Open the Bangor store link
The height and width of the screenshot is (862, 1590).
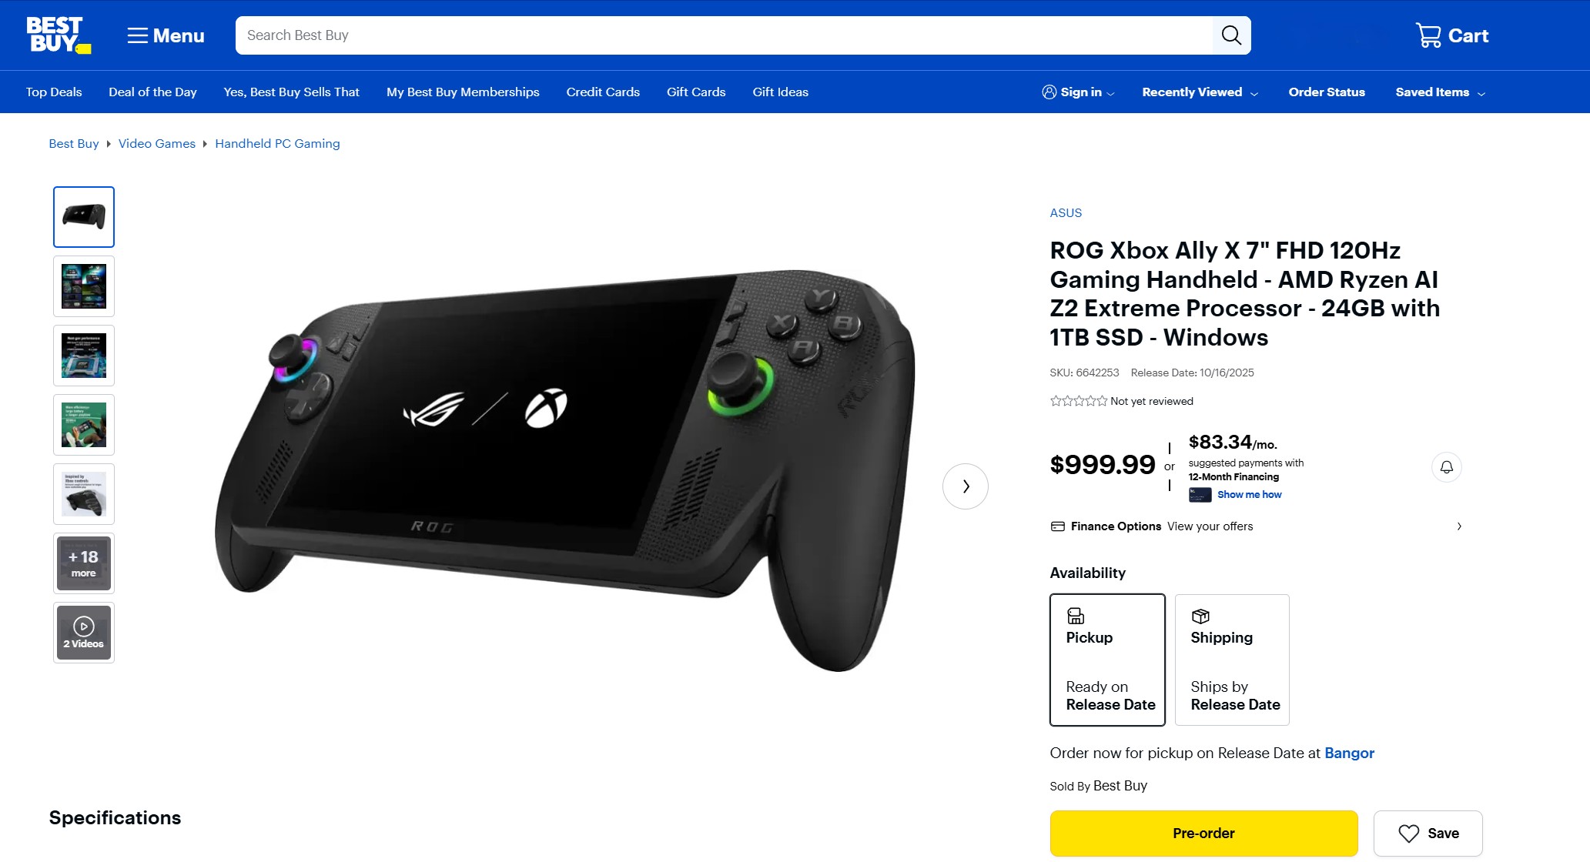point(1349,753)
